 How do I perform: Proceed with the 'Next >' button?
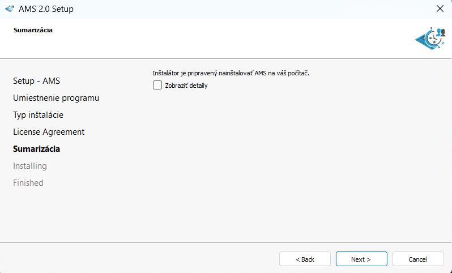tap(361, 259)
